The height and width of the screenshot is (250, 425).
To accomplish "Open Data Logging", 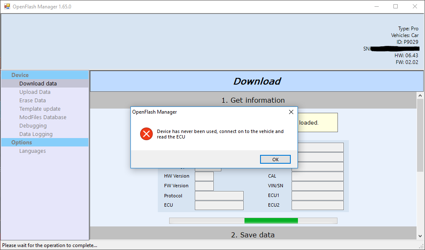I will point(36,134).
